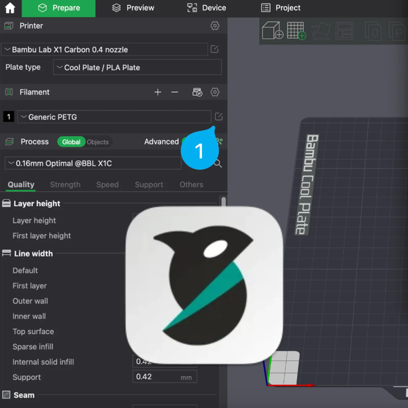The width and height of the screenshot is (408, 408).
Task: Click the Support line width label
Action: pyautogui.click(x=27, y=377)
